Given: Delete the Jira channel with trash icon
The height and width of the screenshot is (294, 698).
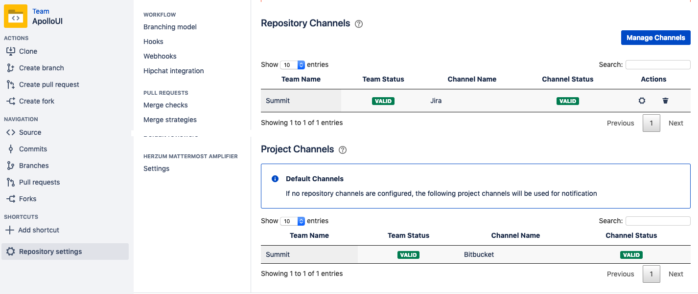Looking at the screenshot, I should 665,101.
